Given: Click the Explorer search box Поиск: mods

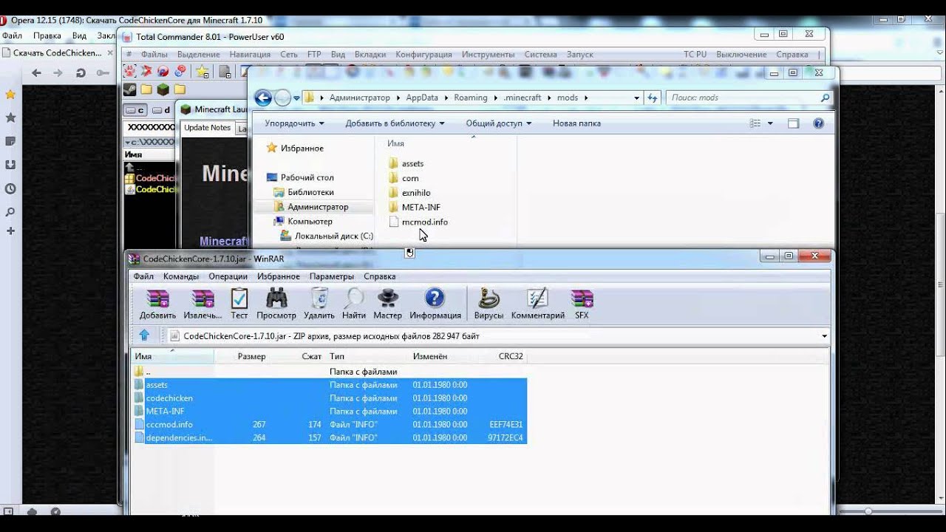Looking at the screenshot, I should coord(749,98).
